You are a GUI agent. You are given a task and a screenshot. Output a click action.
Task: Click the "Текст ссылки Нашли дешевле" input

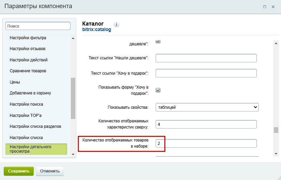pyautogui.click(x=206, y=58)
